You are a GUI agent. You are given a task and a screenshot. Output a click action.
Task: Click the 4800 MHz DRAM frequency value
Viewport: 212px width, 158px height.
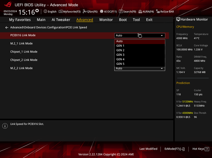200,61
